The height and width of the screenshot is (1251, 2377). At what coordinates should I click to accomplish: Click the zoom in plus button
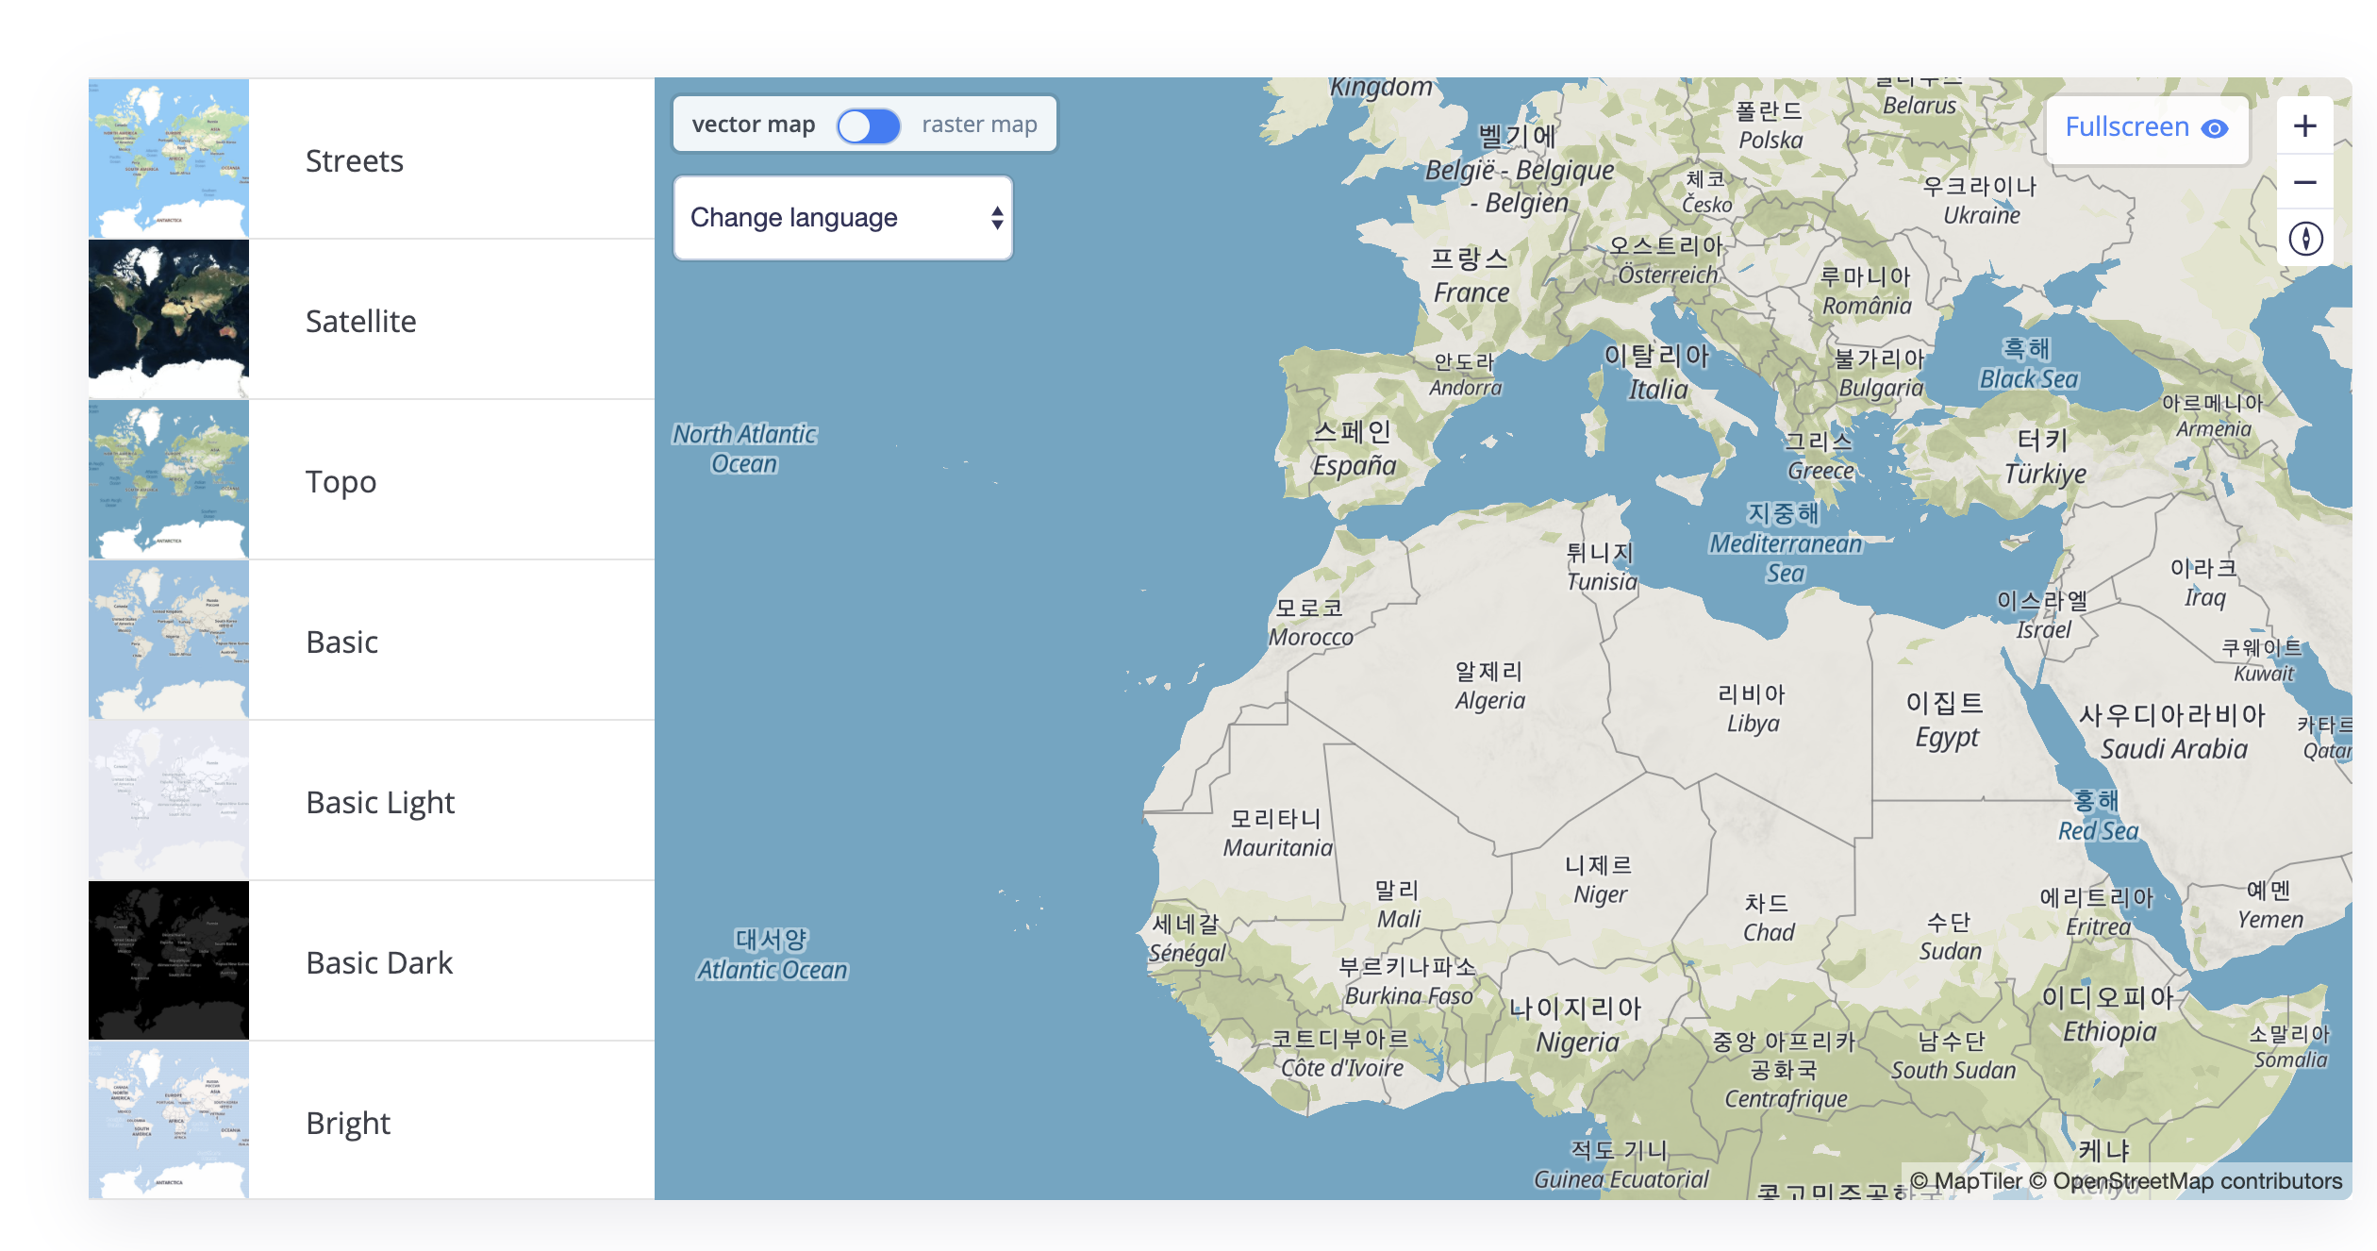coord(2304,126)
